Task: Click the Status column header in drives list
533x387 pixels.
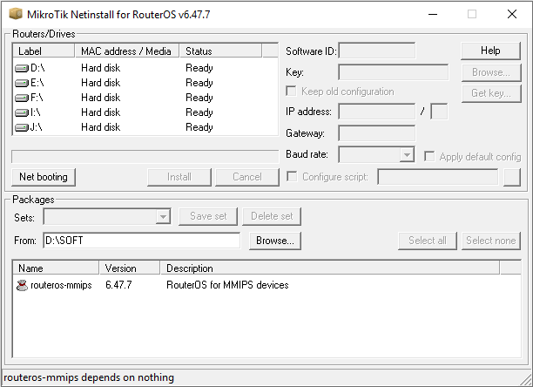Action: coord(220,51)
